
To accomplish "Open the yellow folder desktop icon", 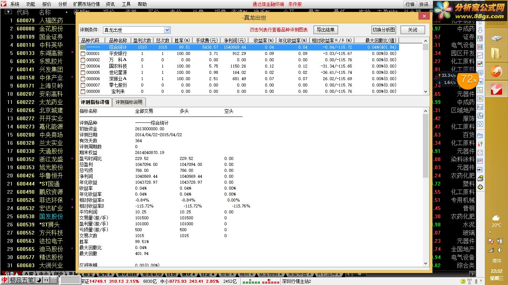I will [496, 54].
